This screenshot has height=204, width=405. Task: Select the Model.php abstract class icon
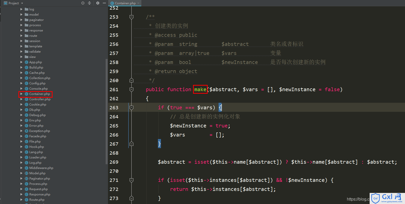[x=27, y=173]
